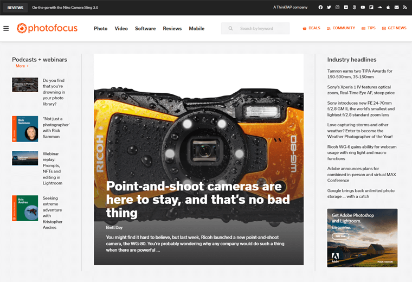Open the Instagram icon link
This screenshot has height=282, width=412.
[337, 8]
